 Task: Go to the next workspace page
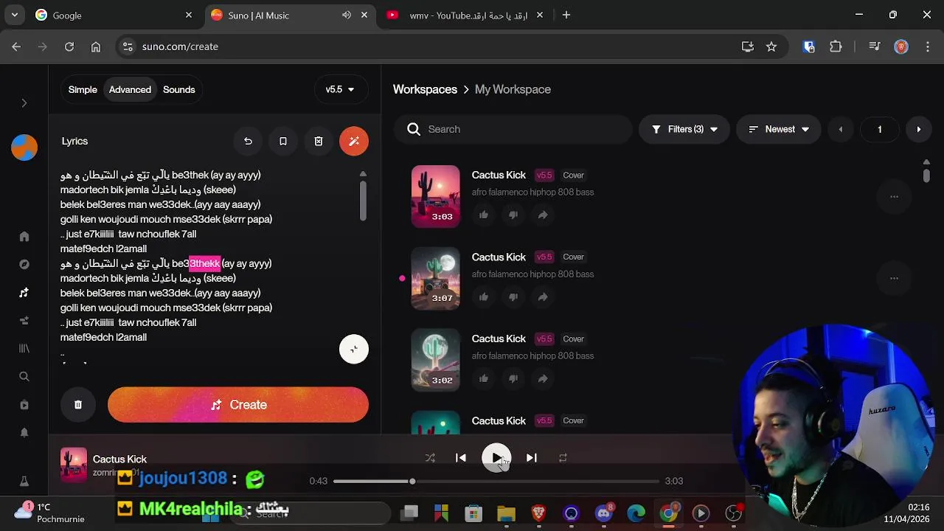pos(918,129)
